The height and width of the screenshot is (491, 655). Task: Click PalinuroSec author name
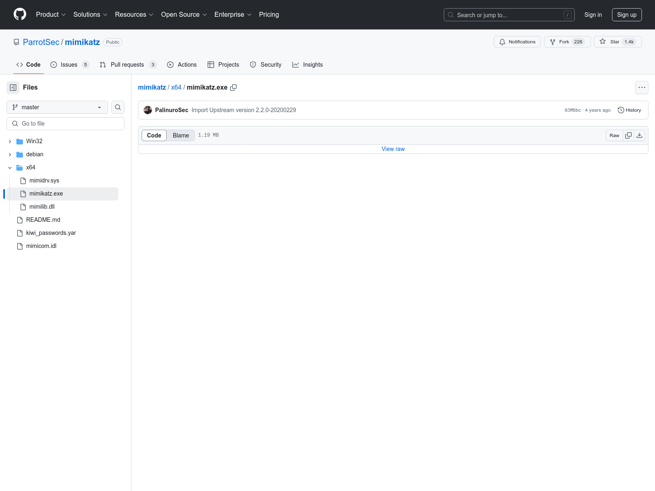172,110
